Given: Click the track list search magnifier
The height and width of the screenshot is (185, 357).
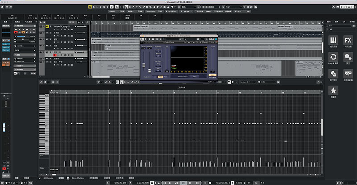Looking at the screenshot, I should pos(87,22).
